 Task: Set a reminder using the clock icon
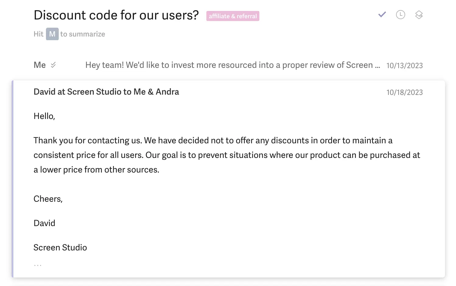(400, 15)
